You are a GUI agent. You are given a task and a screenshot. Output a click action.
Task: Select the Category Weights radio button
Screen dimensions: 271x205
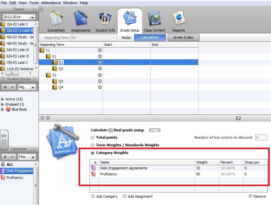[x=93, y=153]
